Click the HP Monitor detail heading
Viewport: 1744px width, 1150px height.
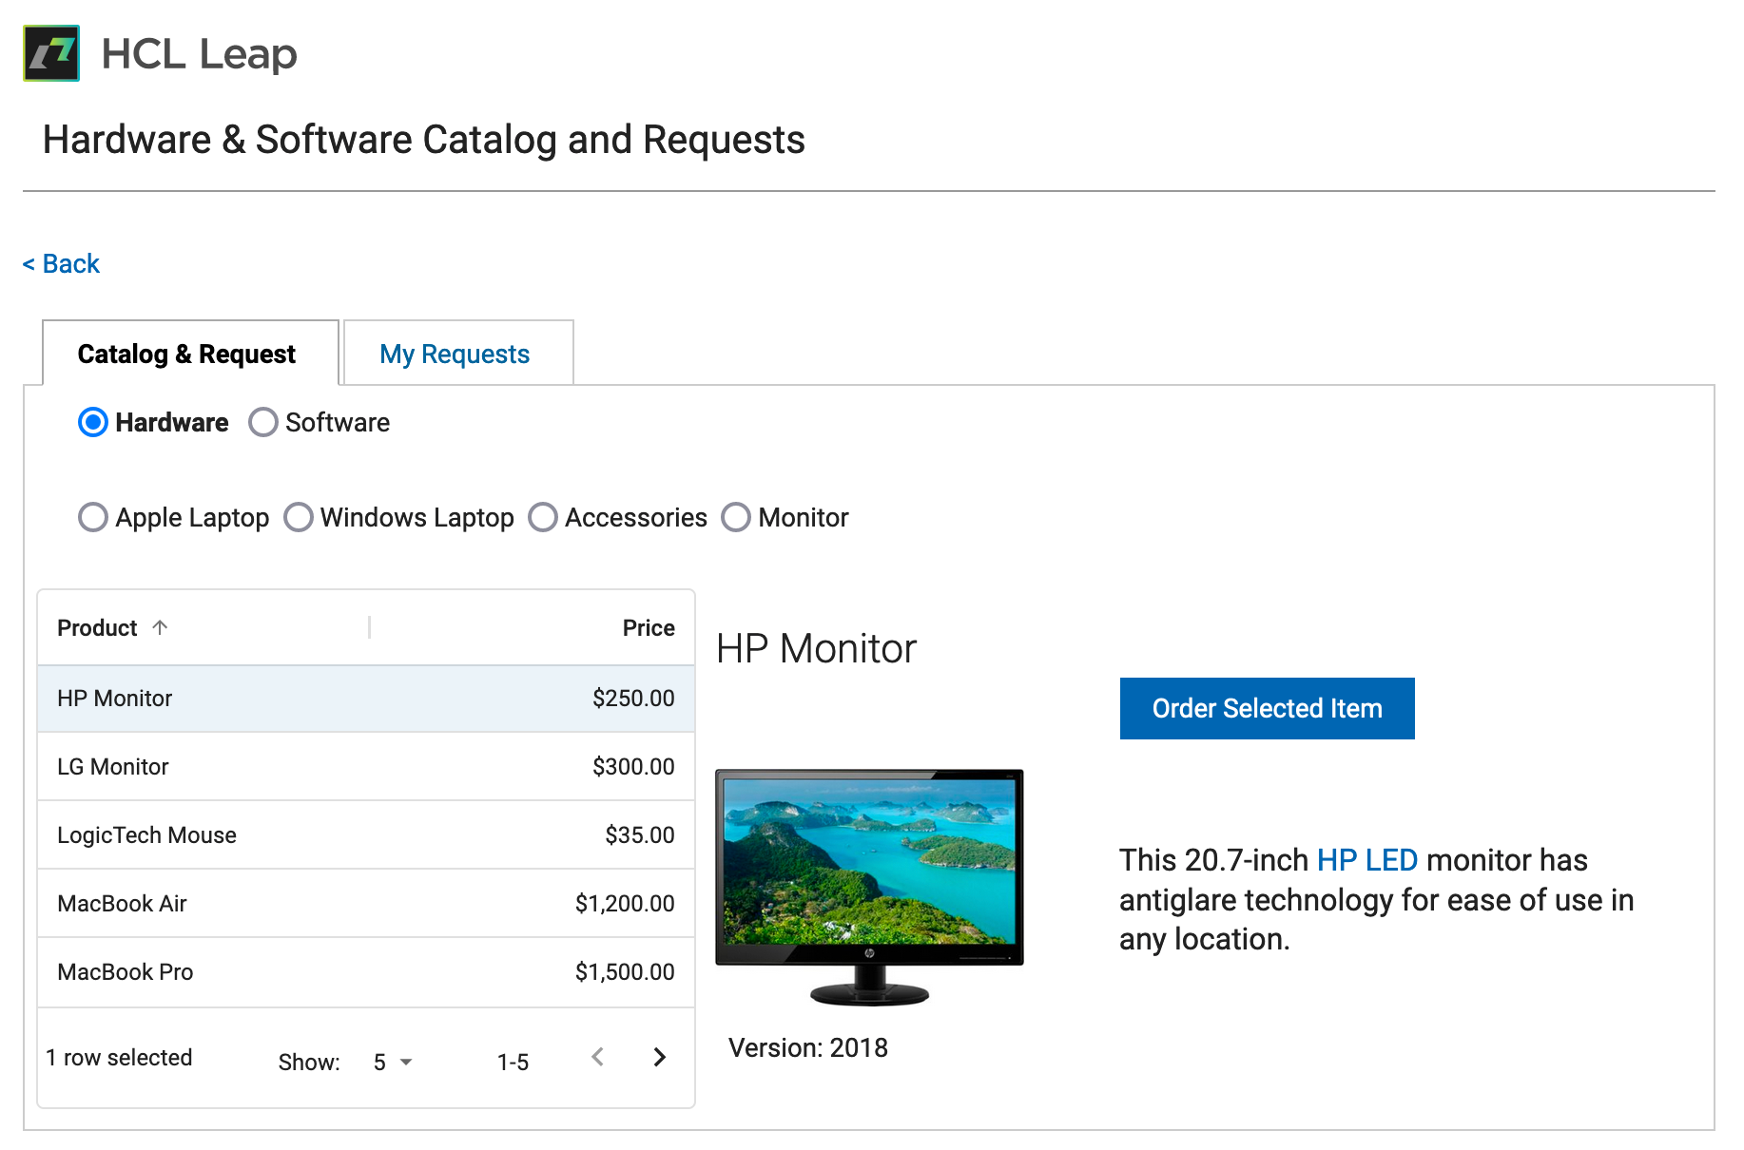pos(816,649)
